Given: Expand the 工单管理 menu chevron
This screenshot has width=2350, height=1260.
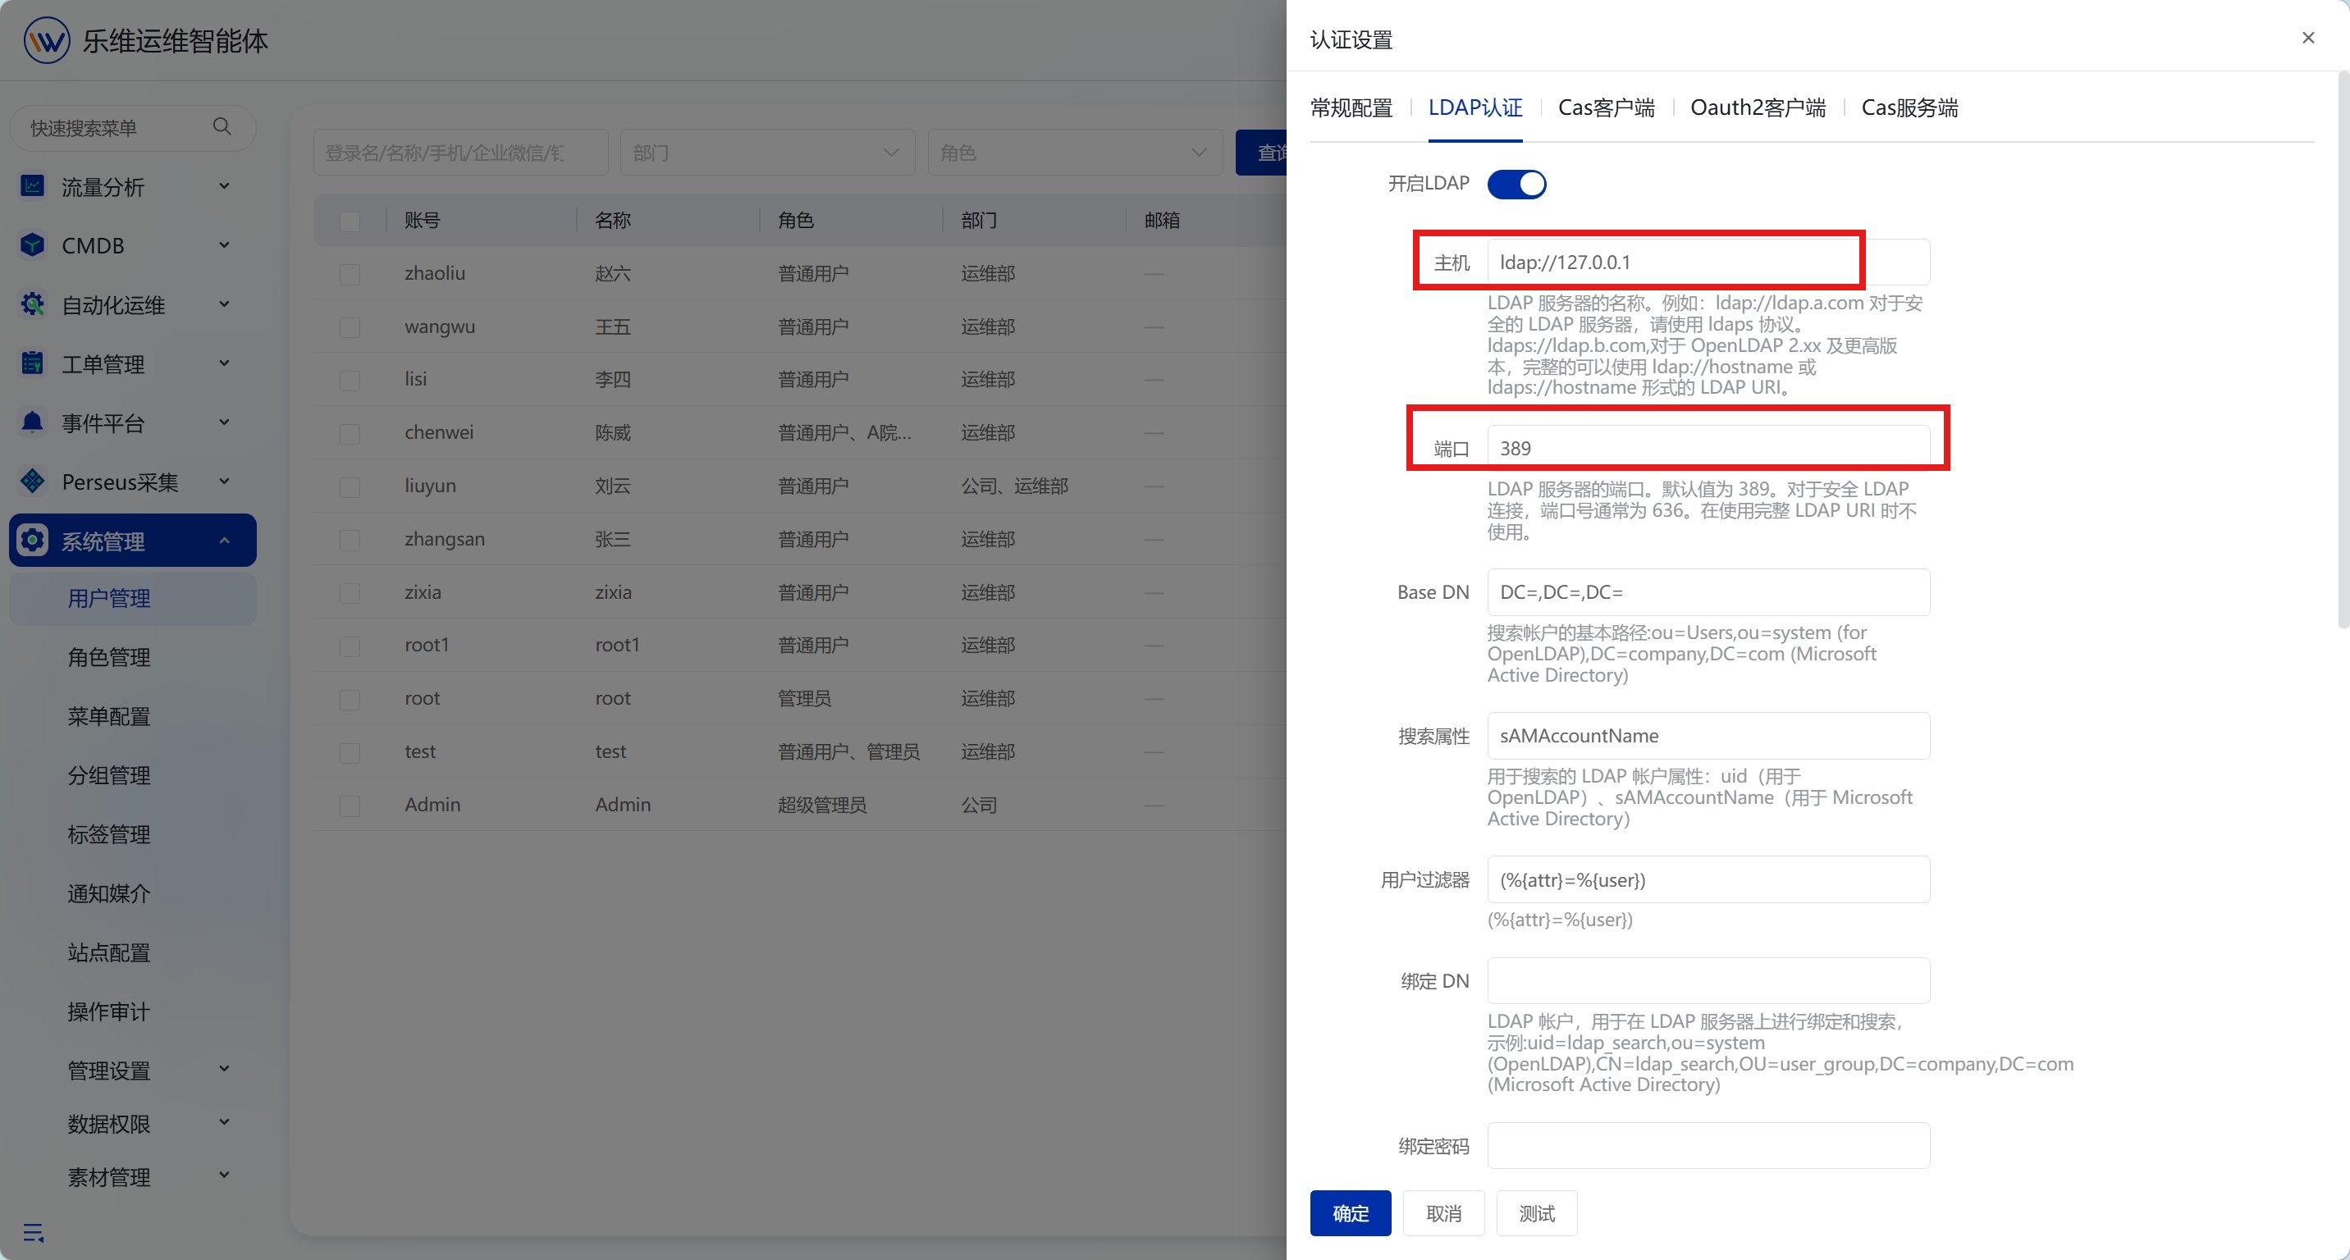Looking at the screenshot, I should (x=225, y=363).
